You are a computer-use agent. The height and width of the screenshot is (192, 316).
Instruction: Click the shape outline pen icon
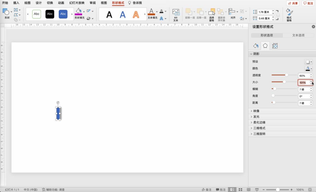pos(88,11)
